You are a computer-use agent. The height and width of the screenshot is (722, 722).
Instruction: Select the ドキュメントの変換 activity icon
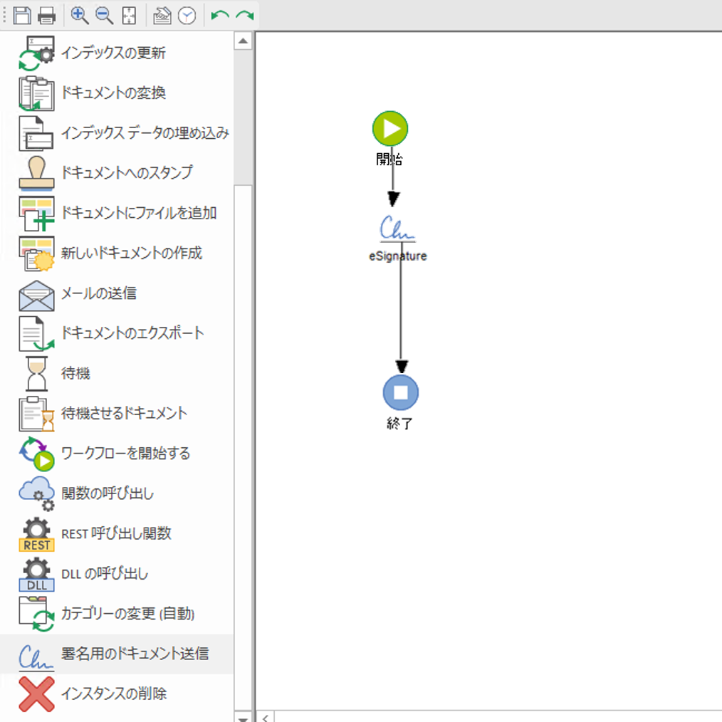point(36,93)
